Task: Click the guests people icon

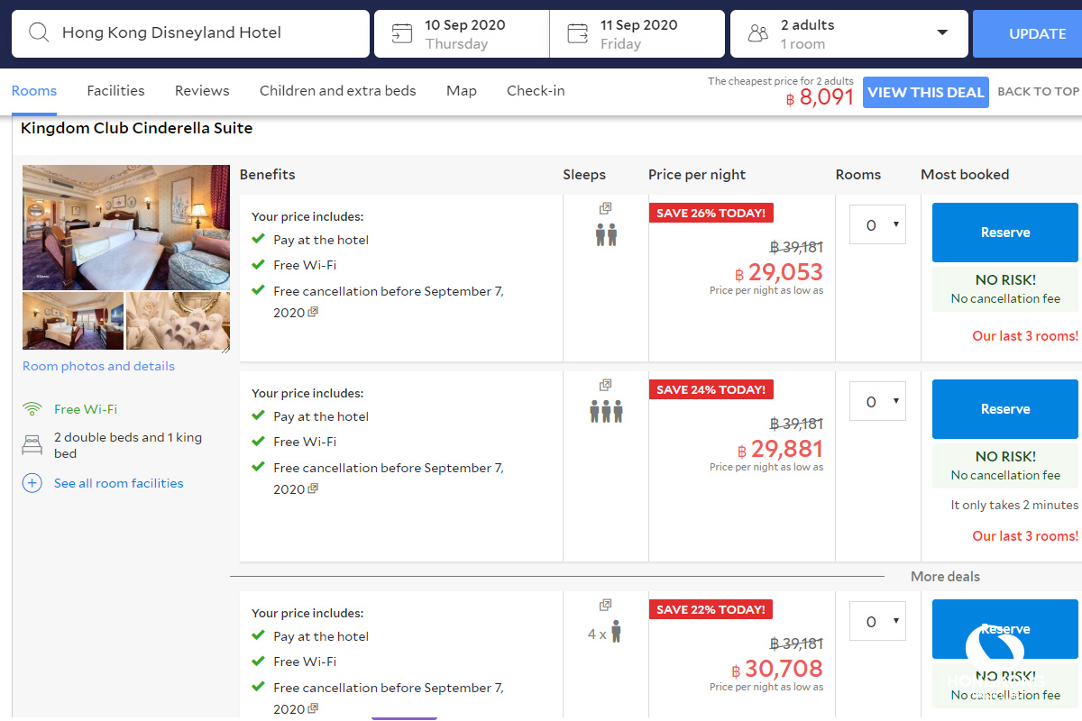Action: [x=758, y=33]
